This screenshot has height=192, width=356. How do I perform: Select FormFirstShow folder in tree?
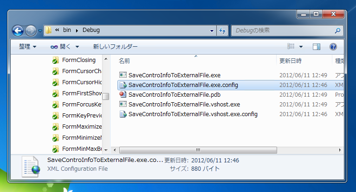pos(82,93)
